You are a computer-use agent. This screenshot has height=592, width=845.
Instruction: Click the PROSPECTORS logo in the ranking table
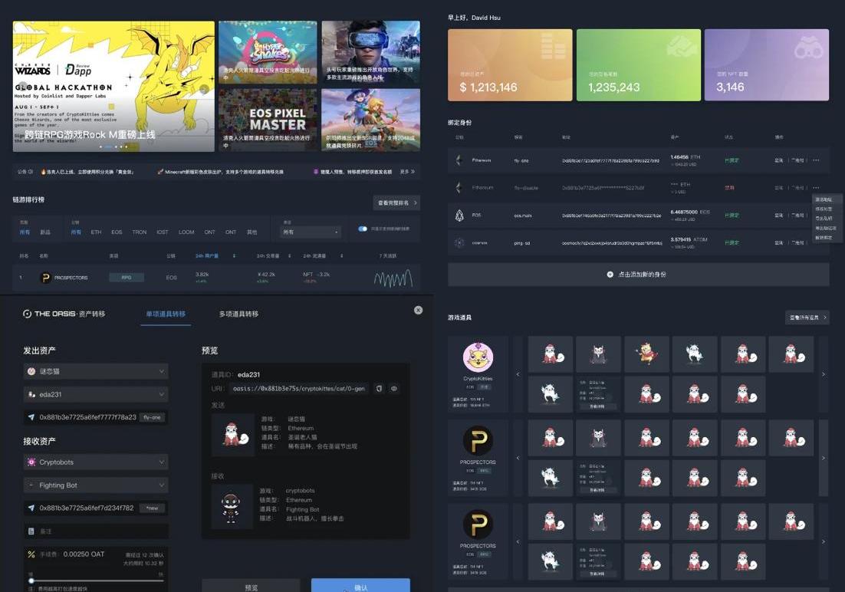tap(46, 278)
